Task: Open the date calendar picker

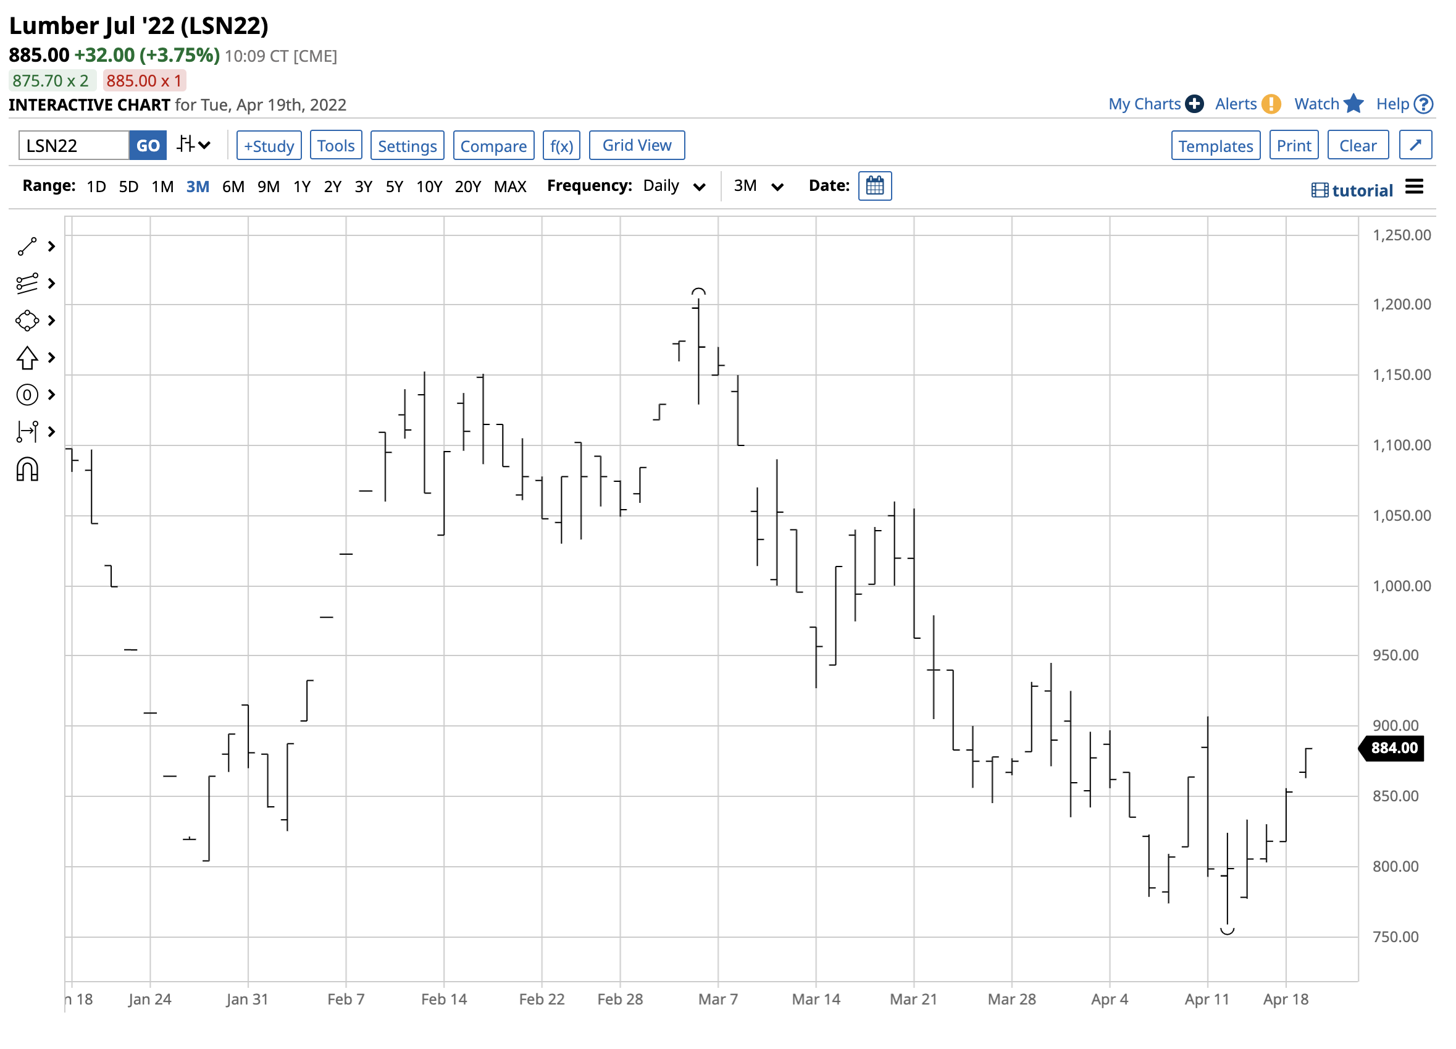Action: pos(874,187)
